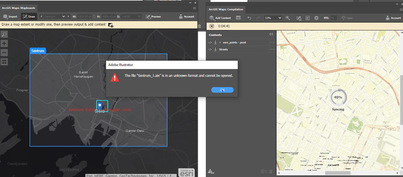The image size is (403, 177).
Task: Open the Sentrum mapboard dropdown
Action: (54, 16)
